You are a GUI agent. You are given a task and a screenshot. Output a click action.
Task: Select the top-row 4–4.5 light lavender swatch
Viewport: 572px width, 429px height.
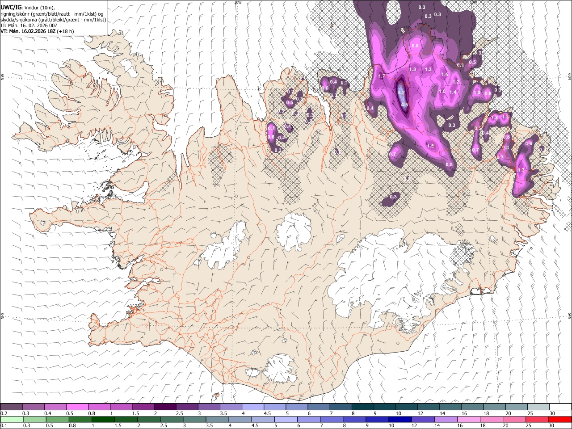tap(252, 407)
